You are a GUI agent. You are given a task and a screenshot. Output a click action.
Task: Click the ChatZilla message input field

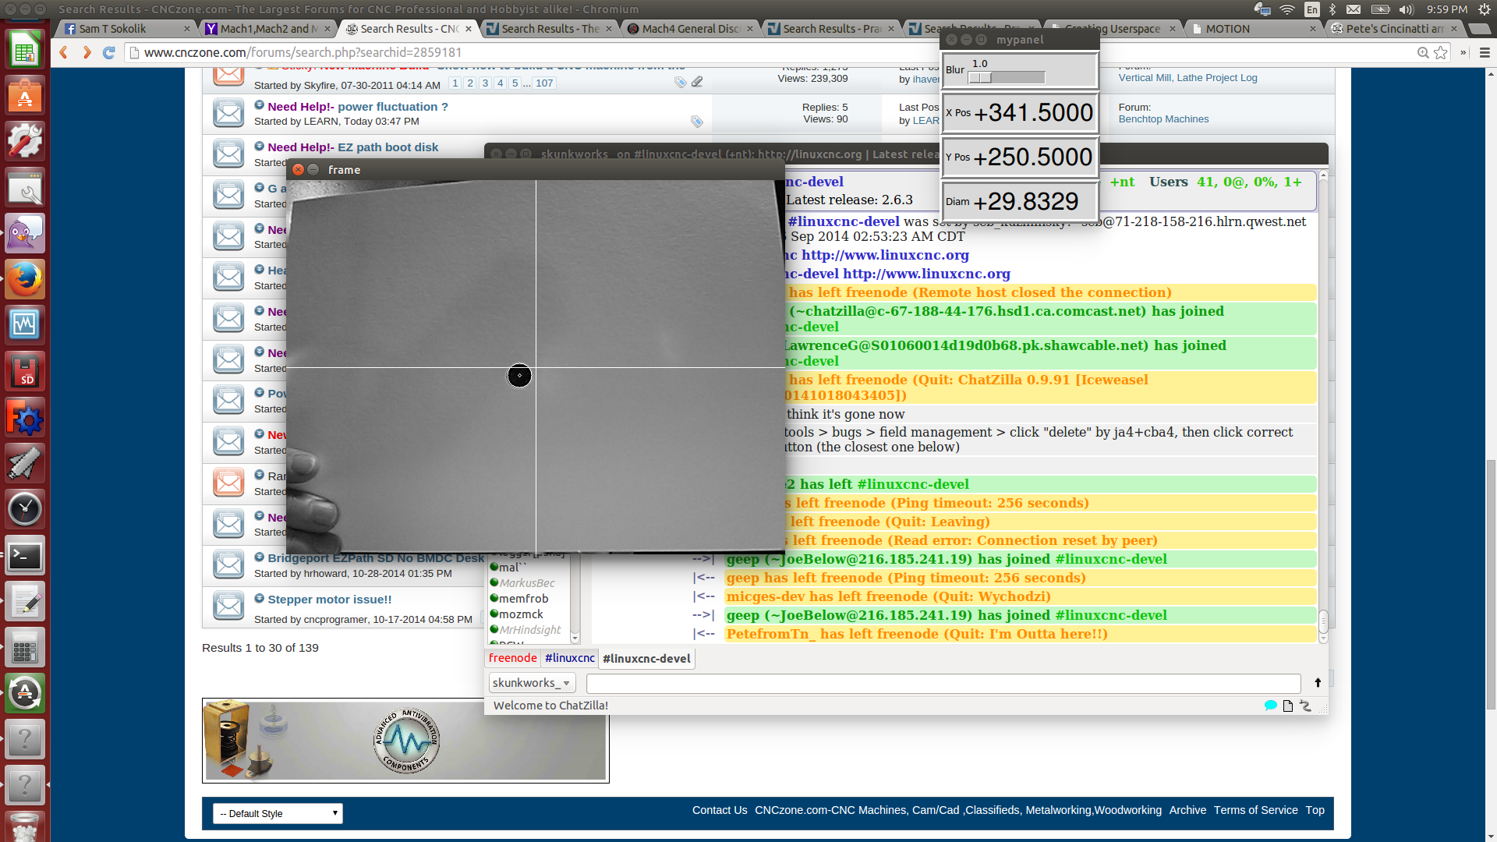click(943, 684)
